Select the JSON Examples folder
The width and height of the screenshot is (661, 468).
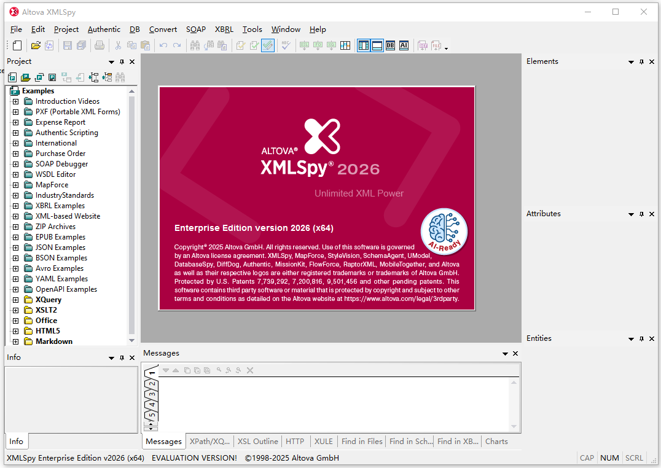tap(60, 248)
